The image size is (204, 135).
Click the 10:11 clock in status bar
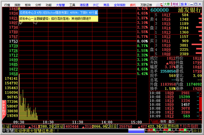click(x=197, y=131)
